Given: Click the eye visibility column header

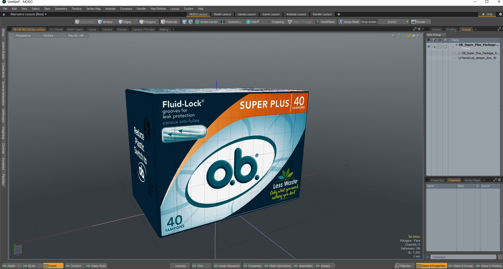Looking at the screenshot, I should 429,40.
